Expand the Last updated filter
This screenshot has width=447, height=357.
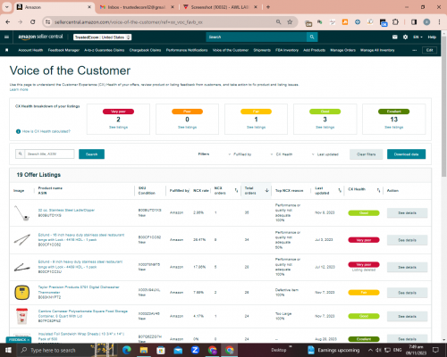pyautogui.click(x=325, y=154)
